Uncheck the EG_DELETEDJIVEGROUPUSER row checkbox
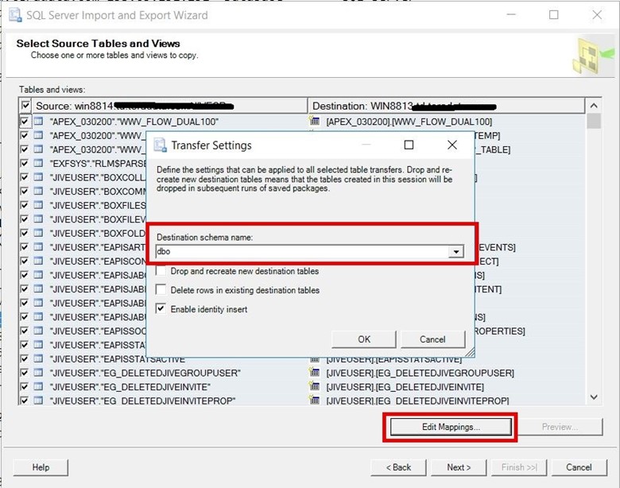This screenshot has width=620, height=488. click(25, 373)
